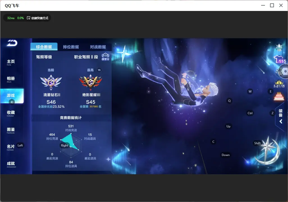The width and height of the screenshot is (288, 202).
Task: Switch to the 对战数据 tab
Action: click(98, 47)
